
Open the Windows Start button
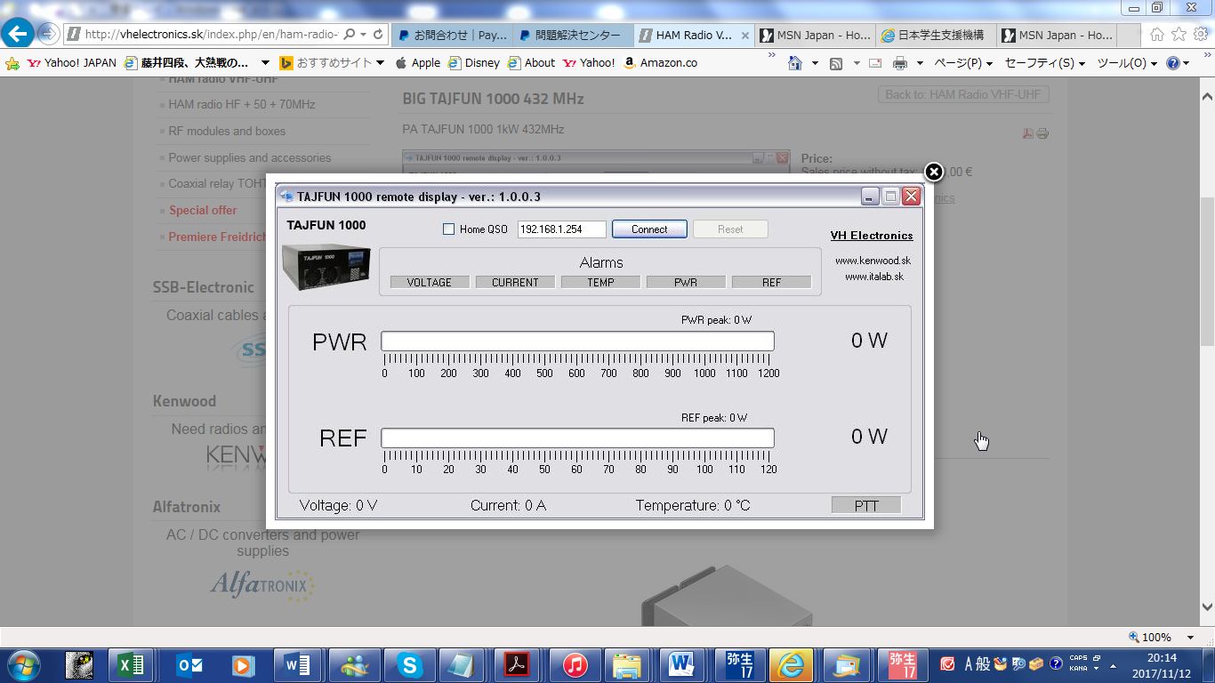point(23,664)
